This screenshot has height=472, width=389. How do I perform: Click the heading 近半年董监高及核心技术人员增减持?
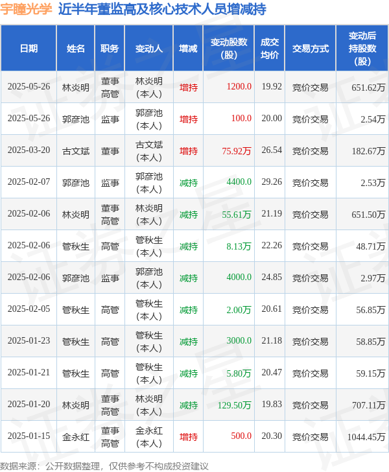tap(162, 9)
